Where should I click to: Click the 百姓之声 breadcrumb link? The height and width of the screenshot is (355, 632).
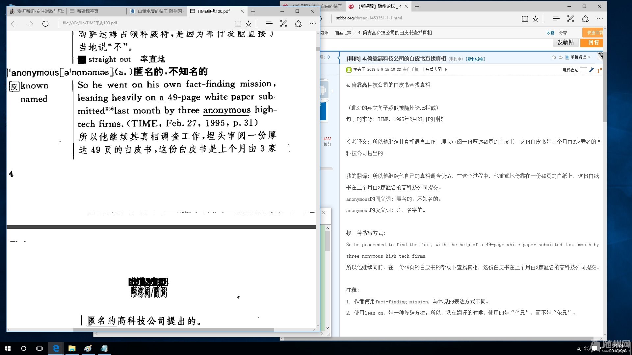pyautogui.click(x=343, y=33)
